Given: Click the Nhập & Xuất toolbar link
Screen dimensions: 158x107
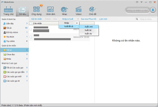Looking at the screenshot, I should [x=68, y=19].
